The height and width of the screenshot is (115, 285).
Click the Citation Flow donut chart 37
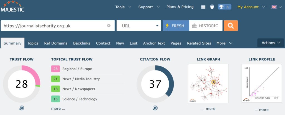click(x=155, y=84)
